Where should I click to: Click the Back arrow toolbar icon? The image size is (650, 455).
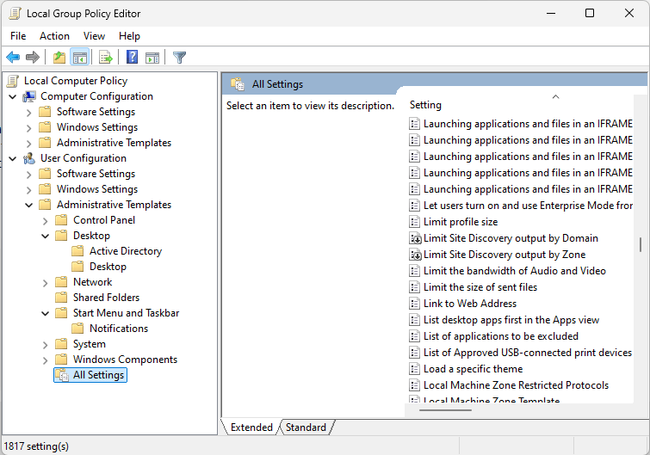point(13,57)
